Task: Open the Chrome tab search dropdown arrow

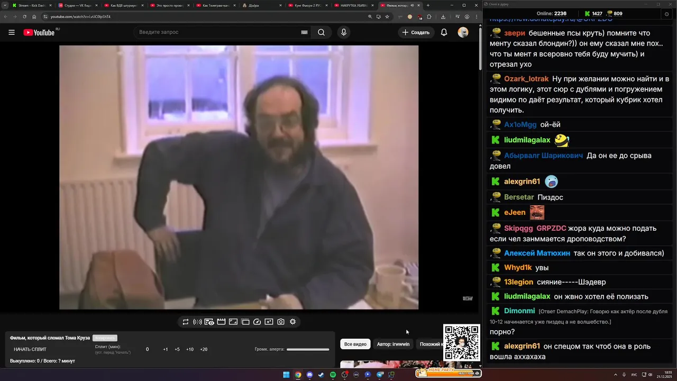Action: (x=5, y=5)
